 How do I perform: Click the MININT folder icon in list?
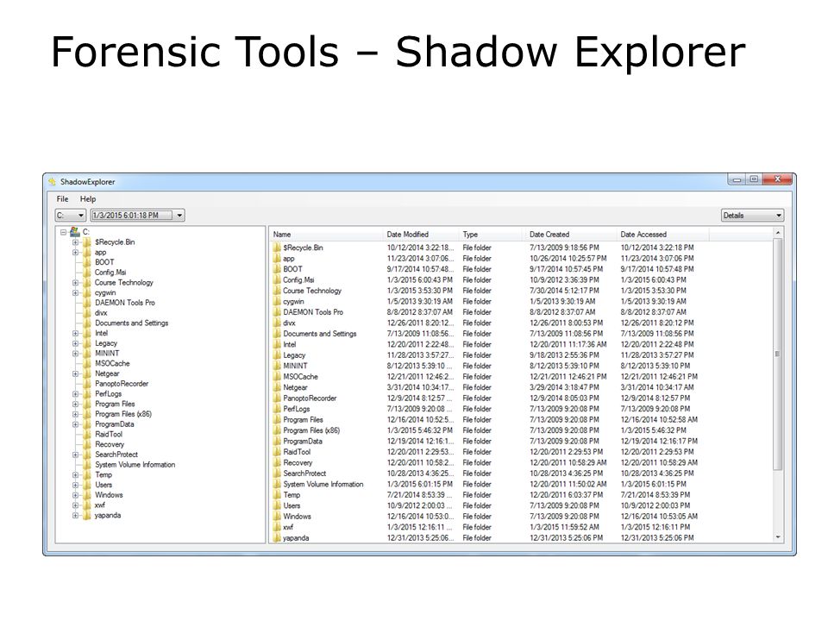[x=277, y=366]
